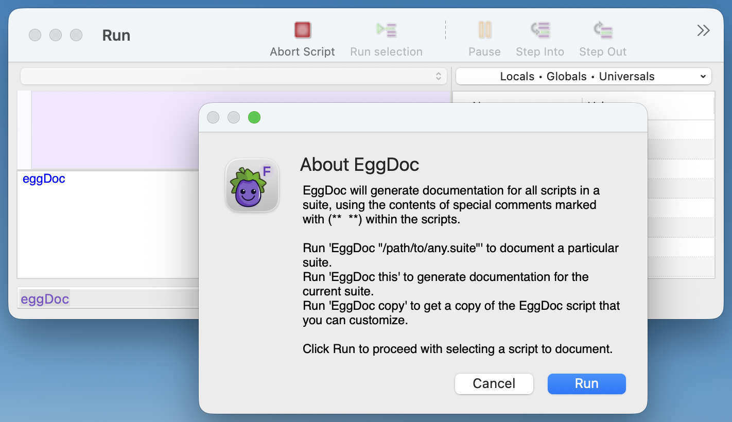Click the red Abort Script icon
Image resolution: width=732 pixels, height=422 pixels.
click(x=302, y=30)
